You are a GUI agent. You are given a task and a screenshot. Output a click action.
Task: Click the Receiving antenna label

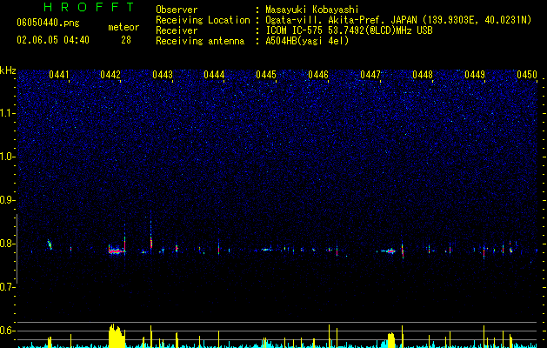[x=200, y=41]
